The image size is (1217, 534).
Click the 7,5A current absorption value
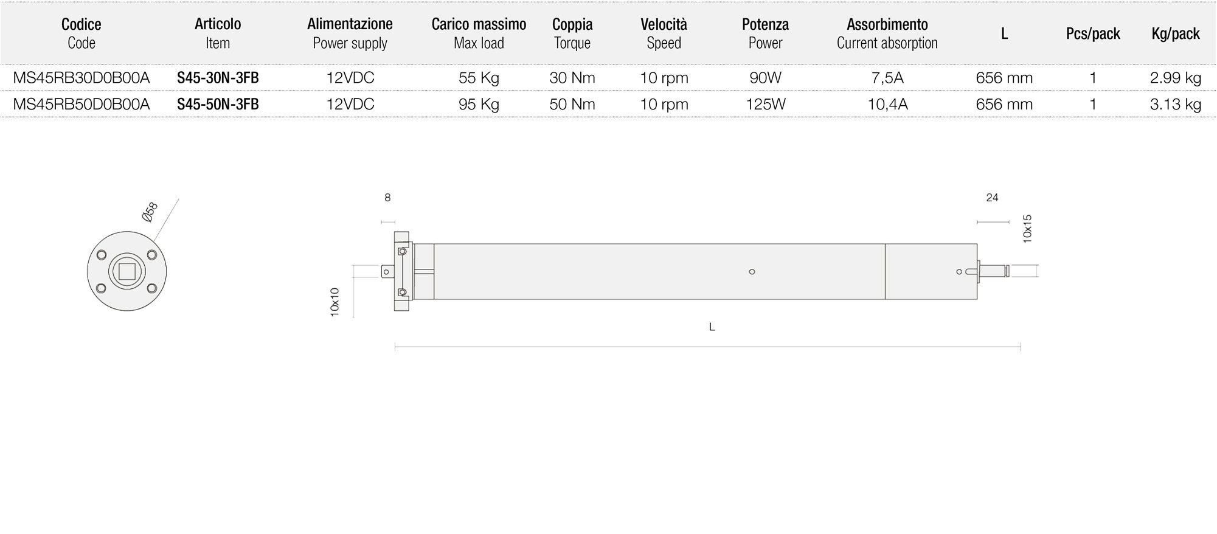887,78
